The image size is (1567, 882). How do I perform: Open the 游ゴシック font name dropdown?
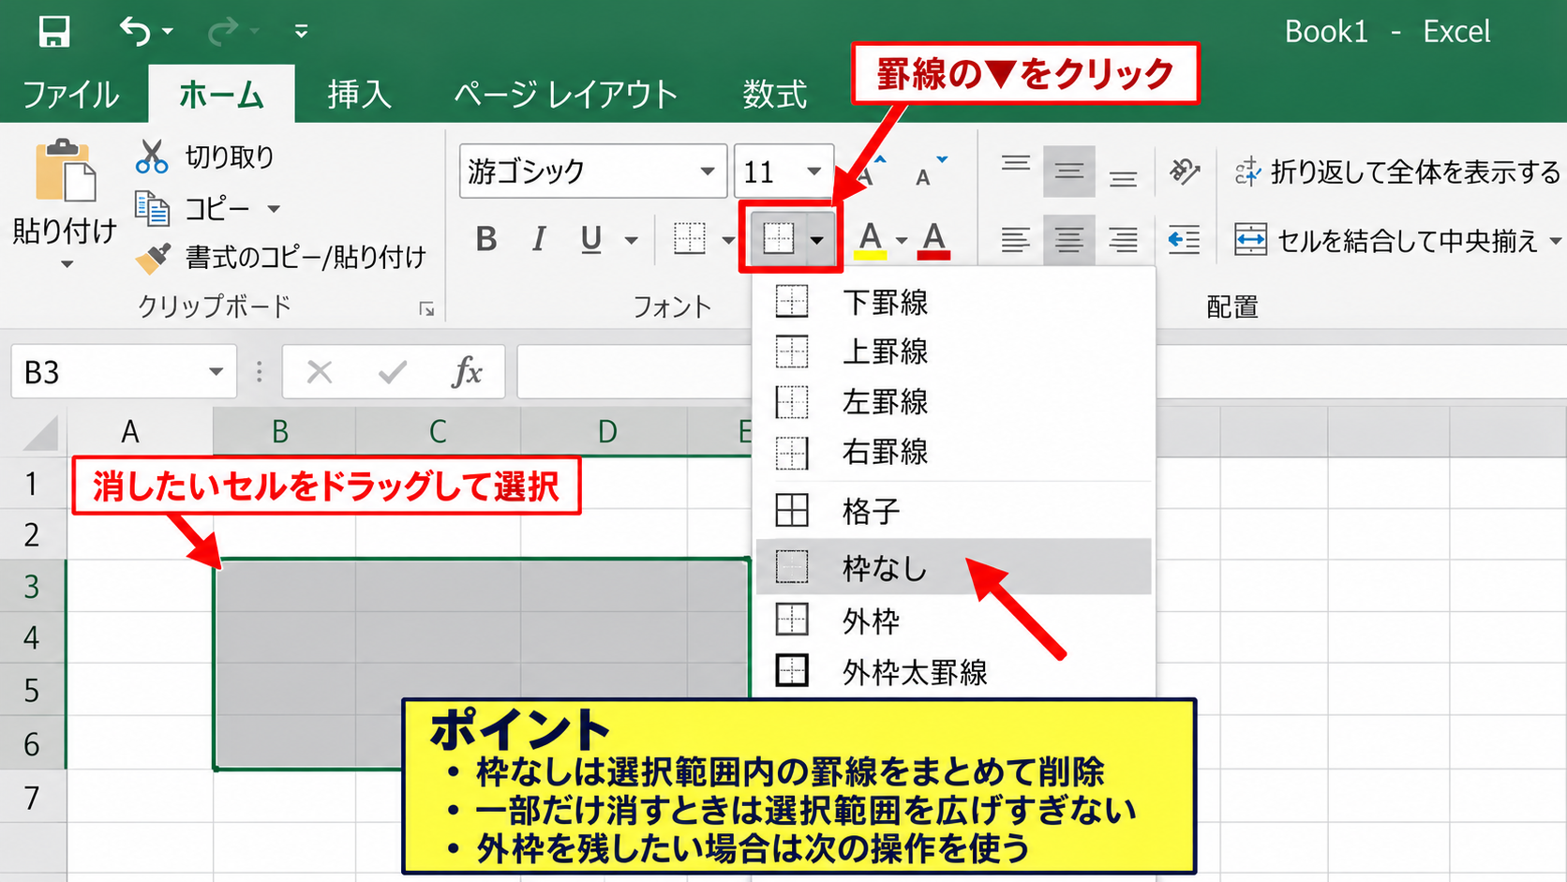707,172
